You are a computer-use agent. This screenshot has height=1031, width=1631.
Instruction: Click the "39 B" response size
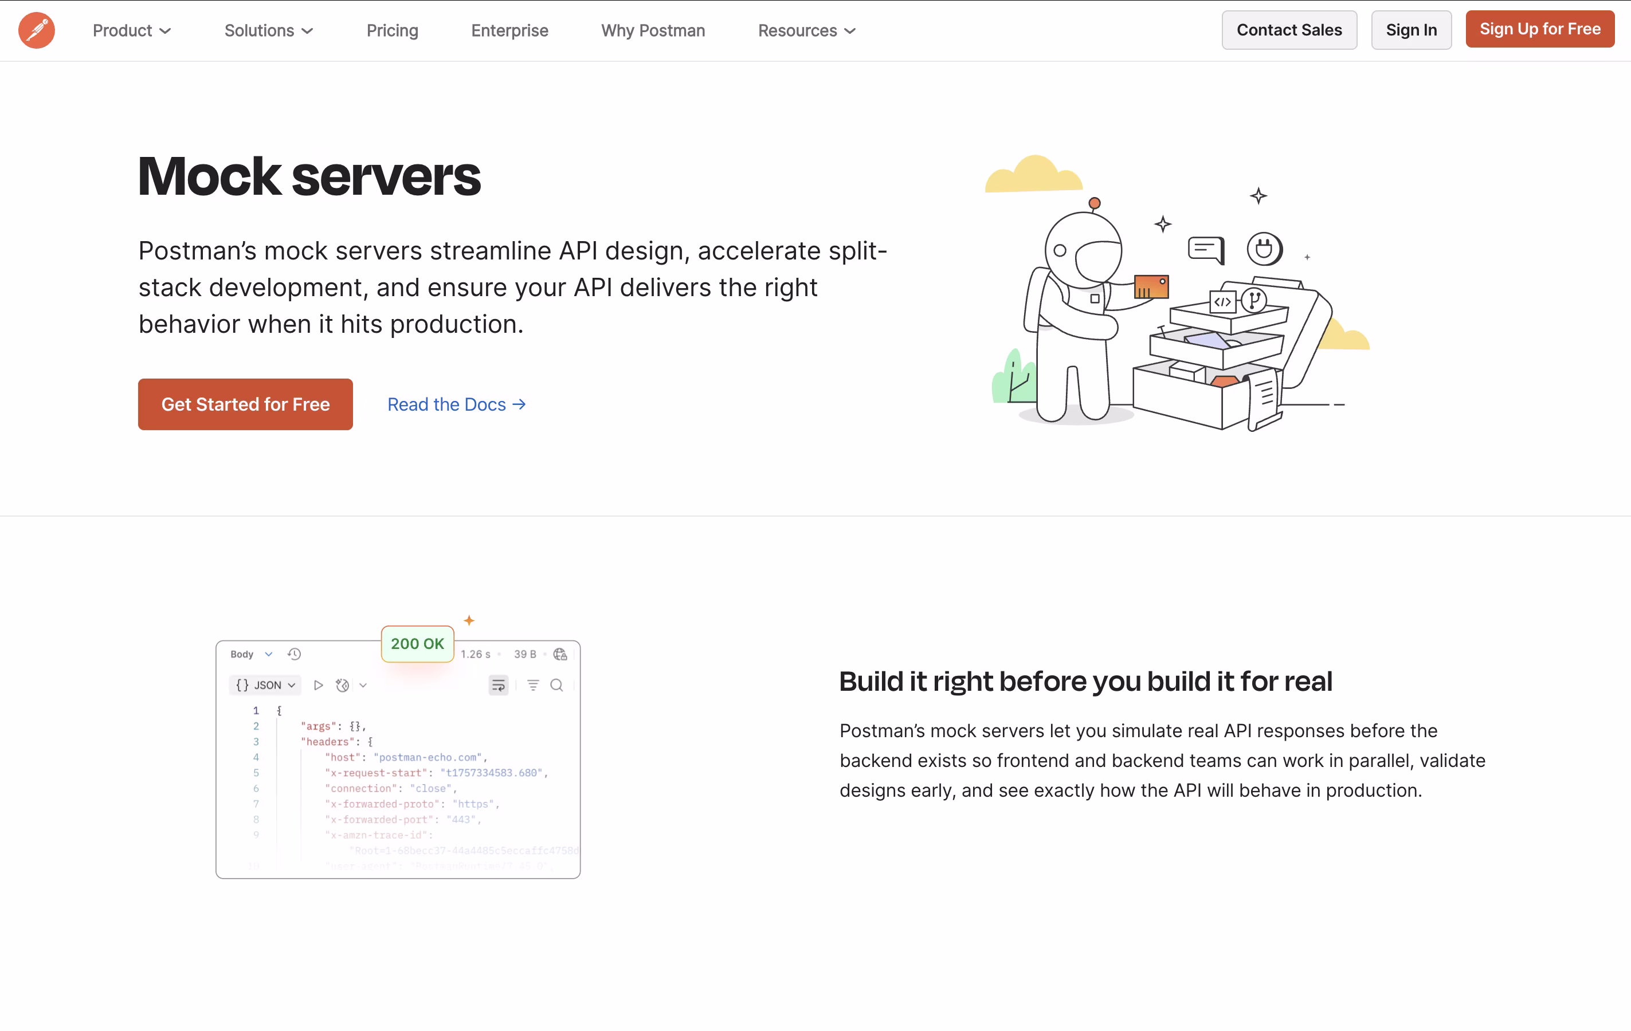point(525,654)
